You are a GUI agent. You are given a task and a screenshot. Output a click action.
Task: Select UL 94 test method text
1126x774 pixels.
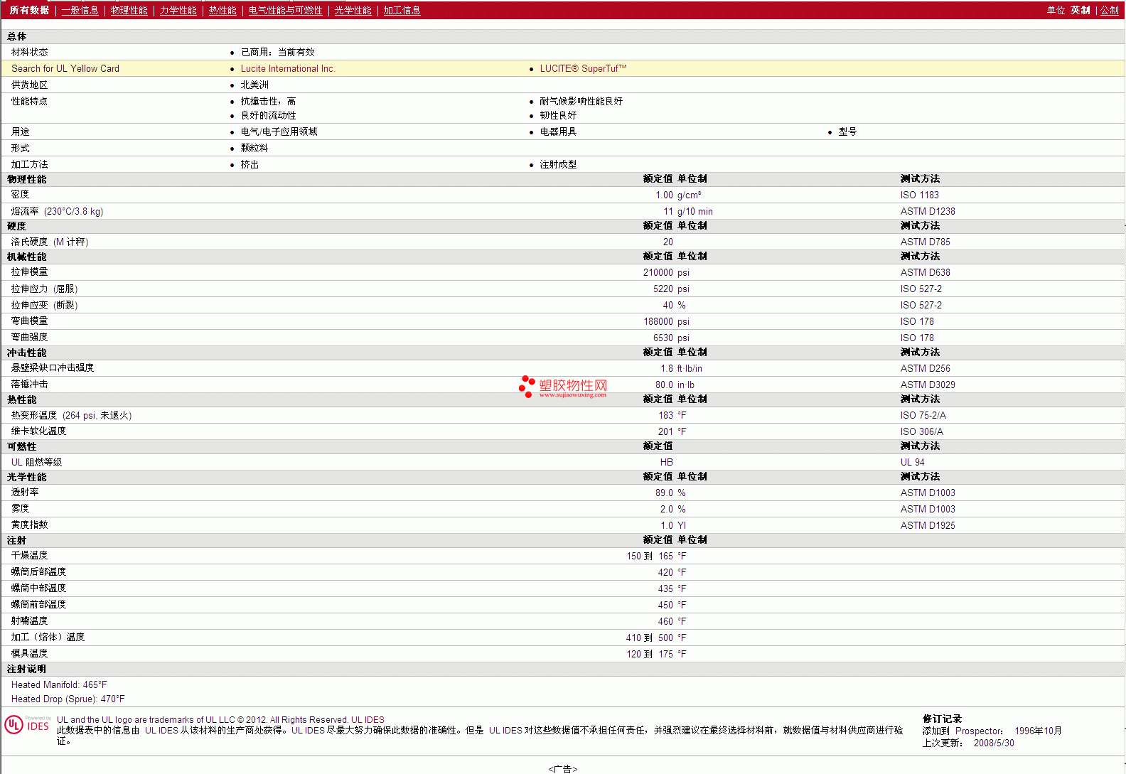click(912, 462)
